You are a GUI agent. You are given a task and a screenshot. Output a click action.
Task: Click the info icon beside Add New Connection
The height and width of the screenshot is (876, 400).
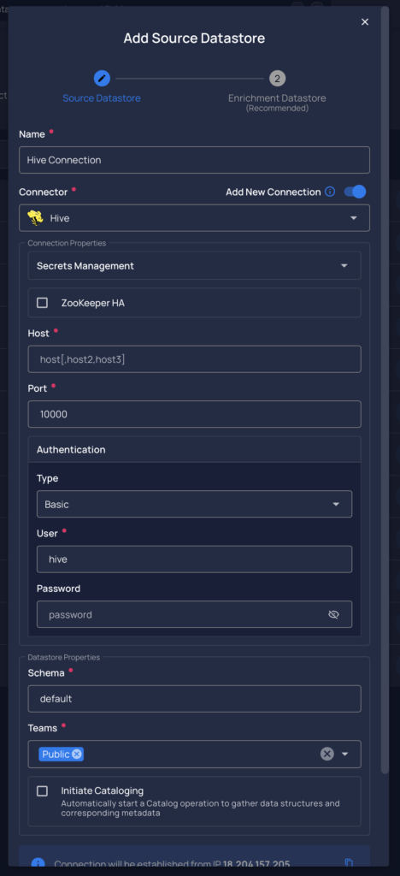coord(330,192)
